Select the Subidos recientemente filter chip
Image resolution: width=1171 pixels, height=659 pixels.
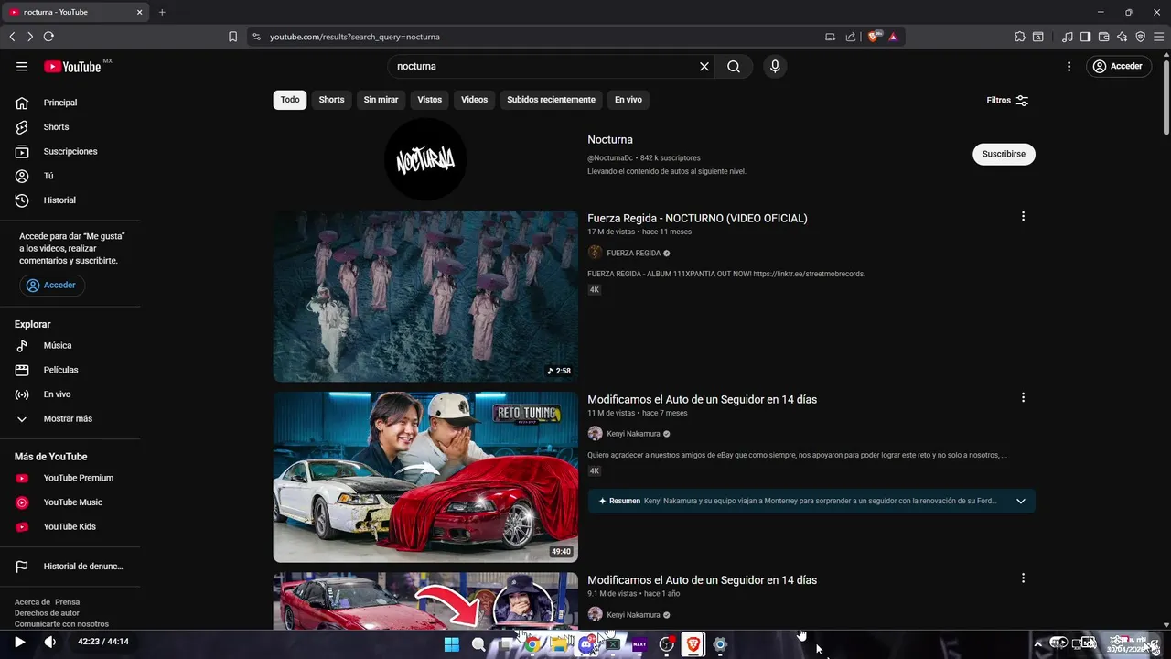click(551, 100)
